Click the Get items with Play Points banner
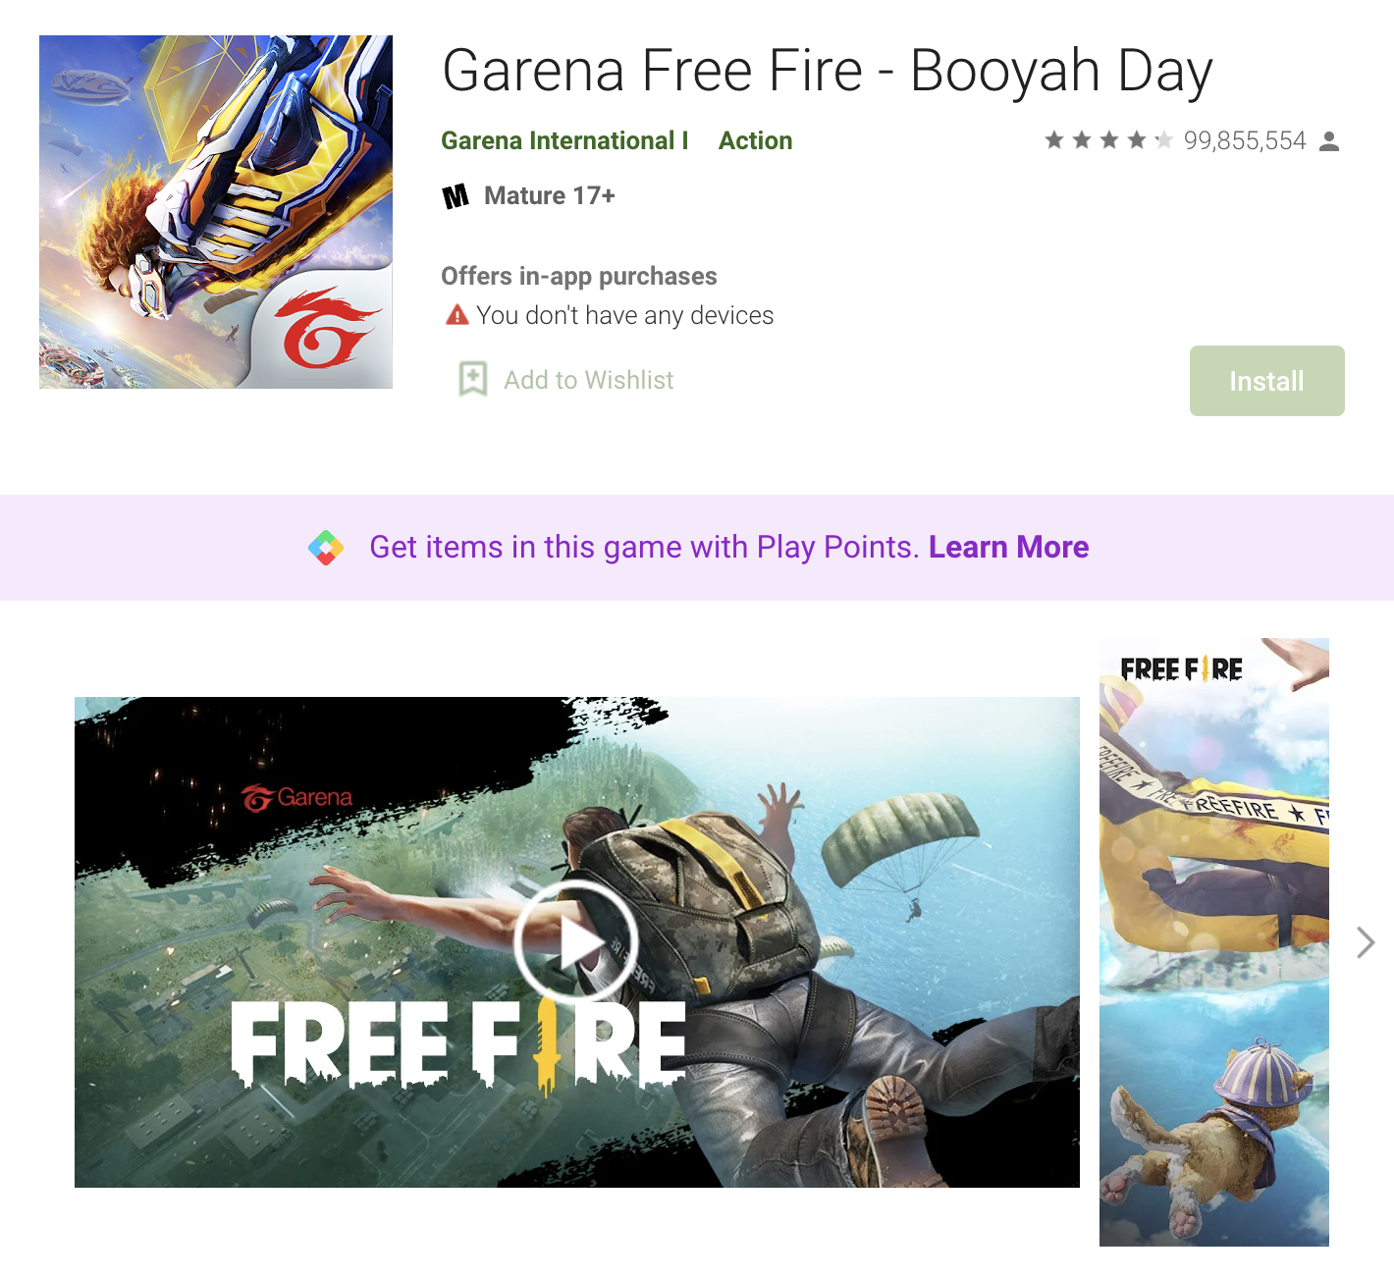Image resolution: width=1394 pixels, height=1280 pixels. pos(697,548)
